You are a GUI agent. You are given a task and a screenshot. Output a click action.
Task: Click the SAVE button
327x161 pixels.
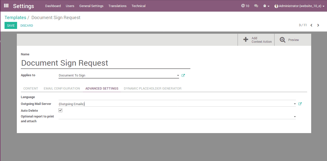11,25
